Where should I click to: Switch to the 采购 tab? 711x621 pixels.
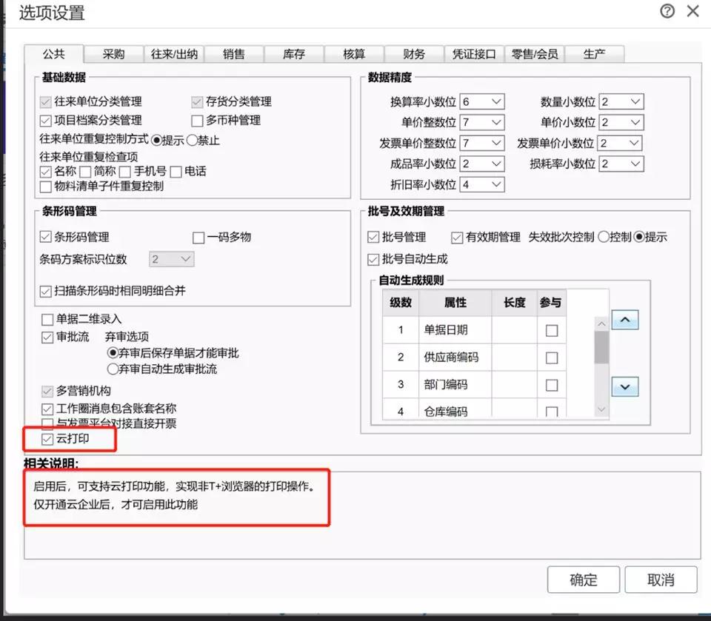[x=113, y=54]
